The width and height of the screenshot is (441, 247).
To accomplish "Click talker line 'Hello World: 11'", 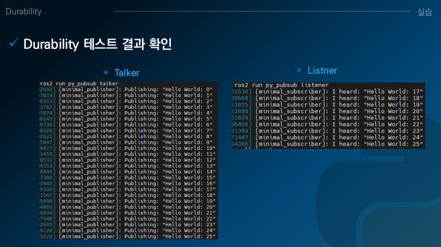I will [x=127, y=154].
